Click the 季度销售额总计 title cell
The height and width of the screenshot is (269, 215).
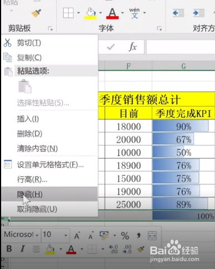157,99
